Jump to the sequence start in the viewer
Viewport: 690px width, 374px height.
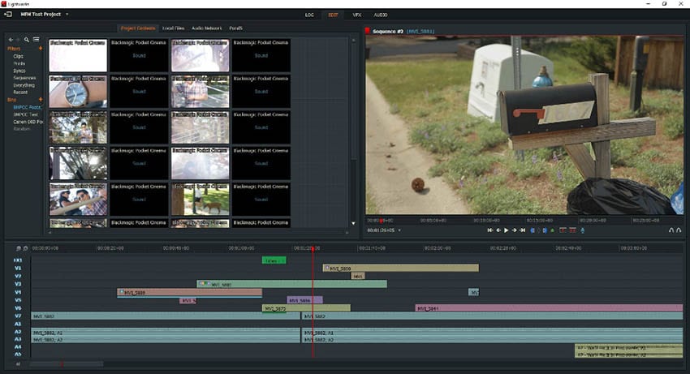[x=489, y=230]
